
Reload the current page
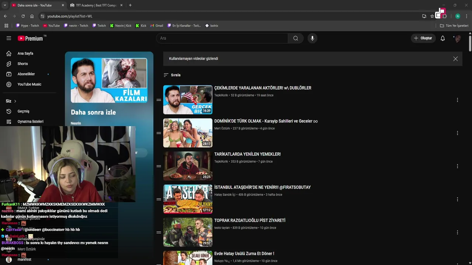coord(23,16)
